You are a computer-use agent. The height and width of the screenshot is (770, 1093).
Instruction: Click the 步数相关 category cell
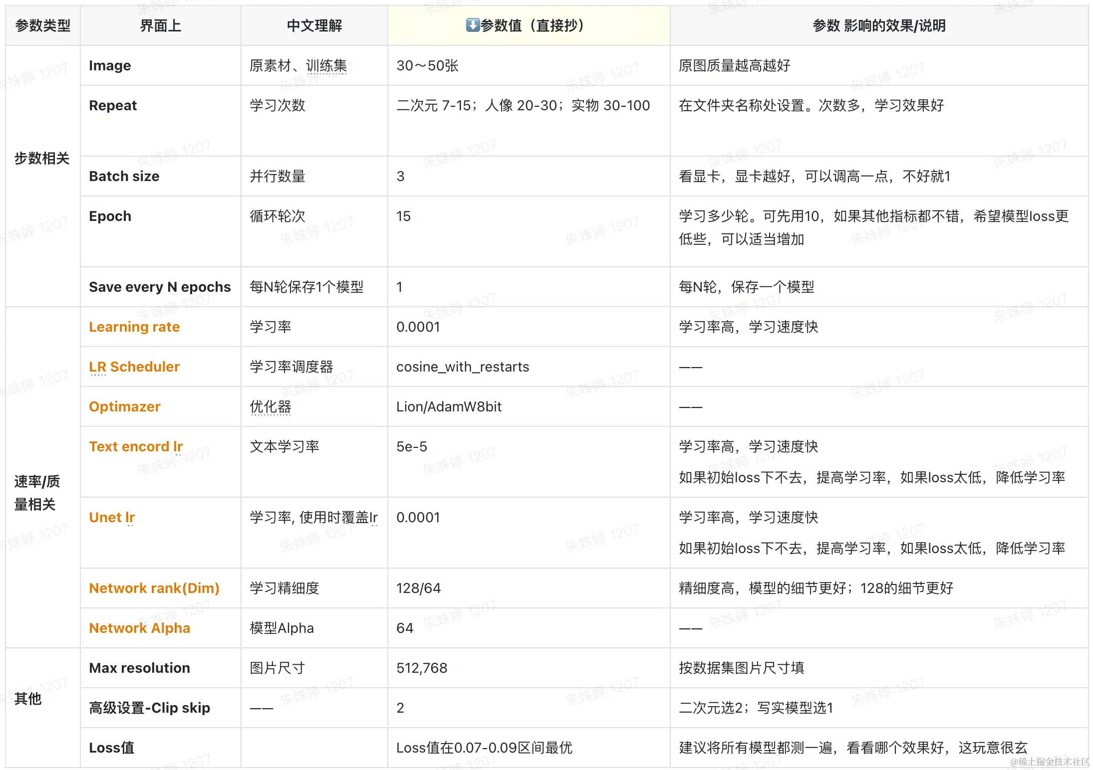(x=43, y=176)
